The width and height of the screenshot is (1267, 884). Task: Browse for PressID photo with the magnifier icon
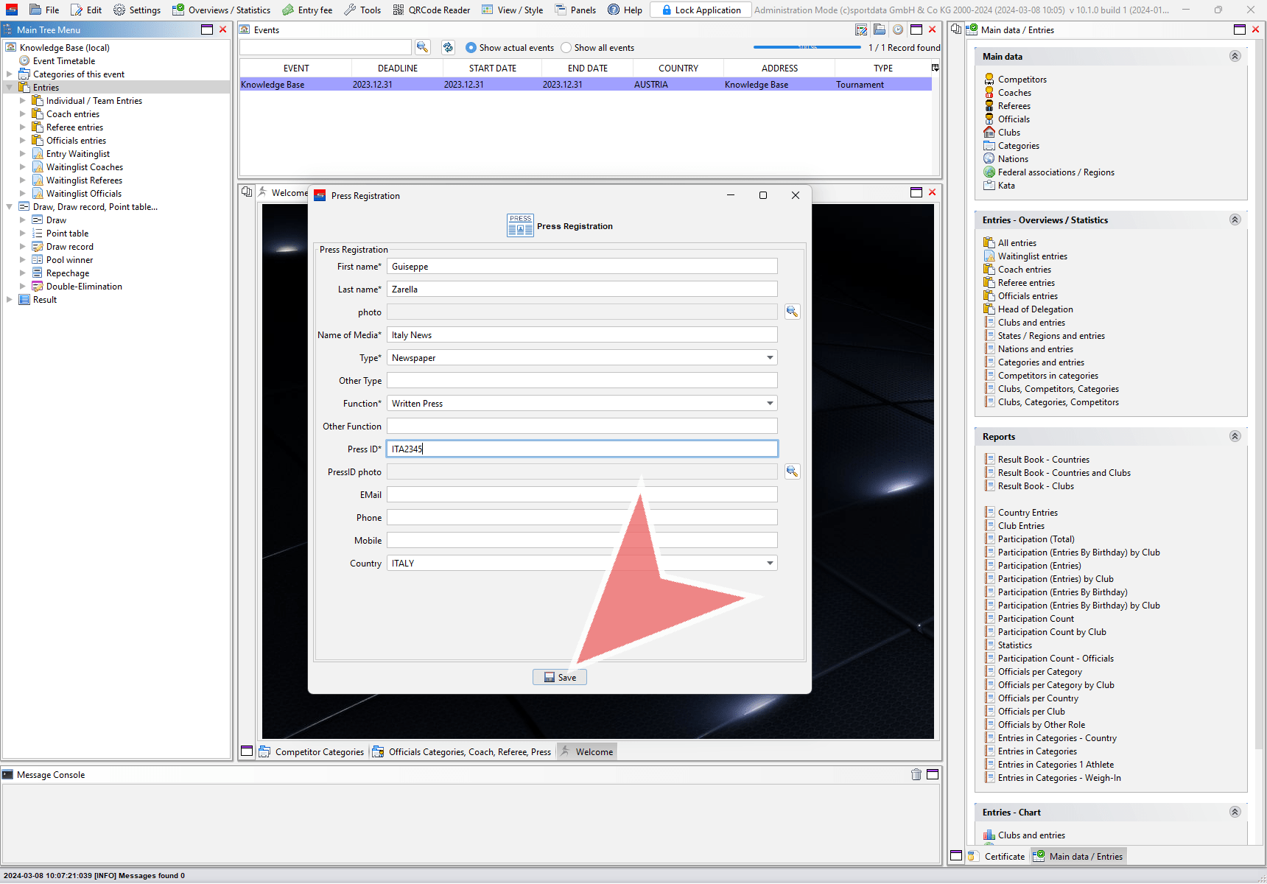pyautogui.click(x=792, y=471)
